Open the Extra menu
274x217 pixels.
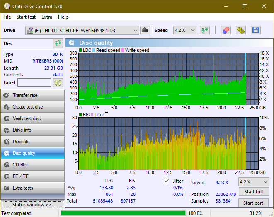[47, 17]
